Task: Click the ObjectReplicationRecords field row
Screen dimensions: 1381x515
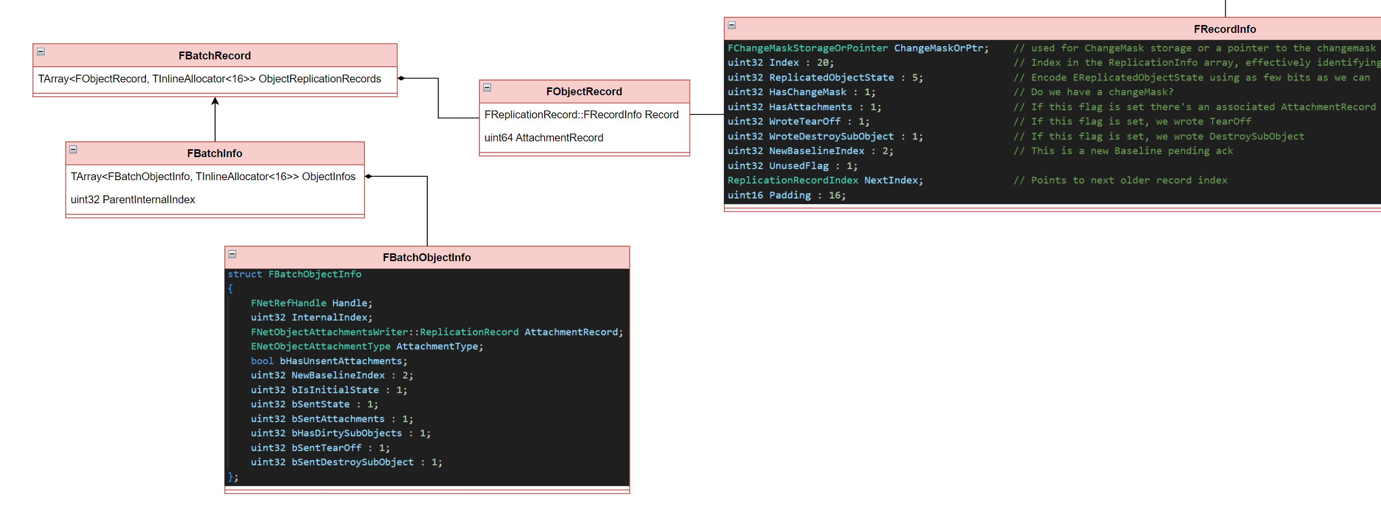Action: point(210,80)
